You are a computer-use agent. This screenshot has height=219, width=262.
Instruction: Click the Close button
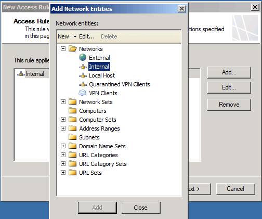pos(141,208)
